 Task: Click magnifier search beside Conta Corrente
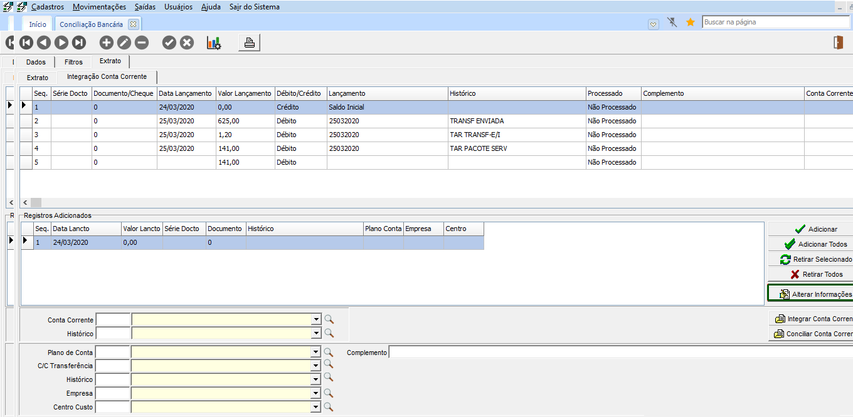(x=329, y=319)
